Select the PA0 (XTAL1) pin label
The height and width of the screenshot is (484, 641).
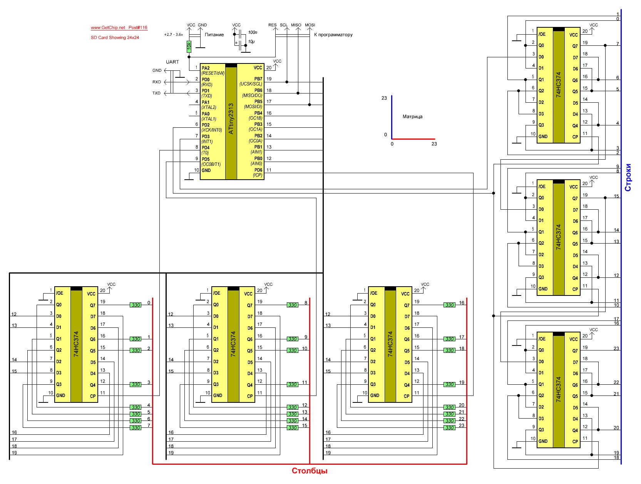click(x=209, y=116)
